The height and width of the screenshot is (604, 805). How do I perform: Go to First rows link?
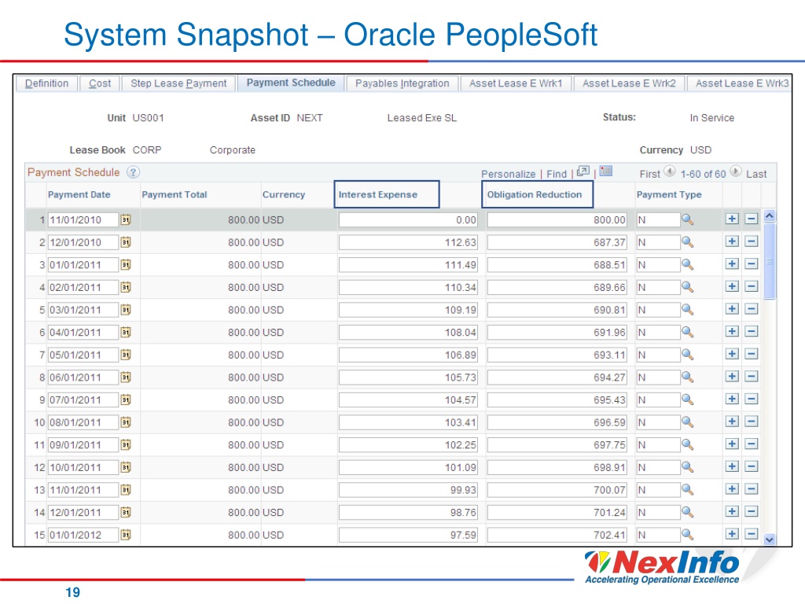tap(649, 174)
